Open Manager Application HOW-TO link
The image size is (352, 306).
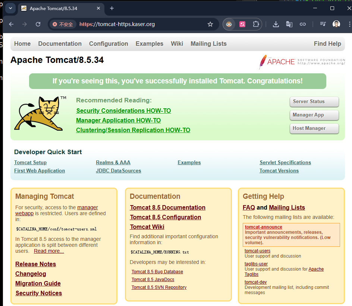118,120
